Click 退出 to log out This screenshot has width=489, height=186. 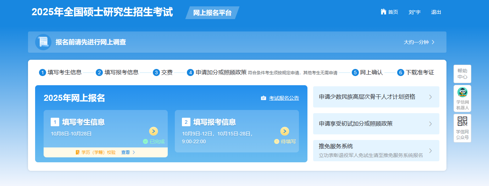(436, 12)
